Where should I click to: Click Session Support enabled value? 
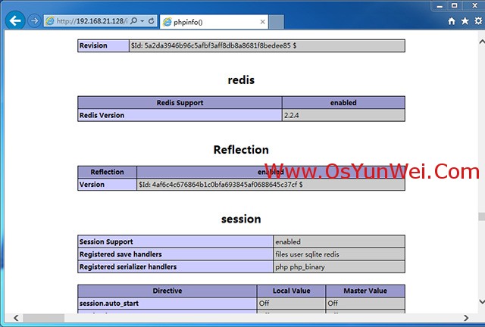click(x=288, y=241)
